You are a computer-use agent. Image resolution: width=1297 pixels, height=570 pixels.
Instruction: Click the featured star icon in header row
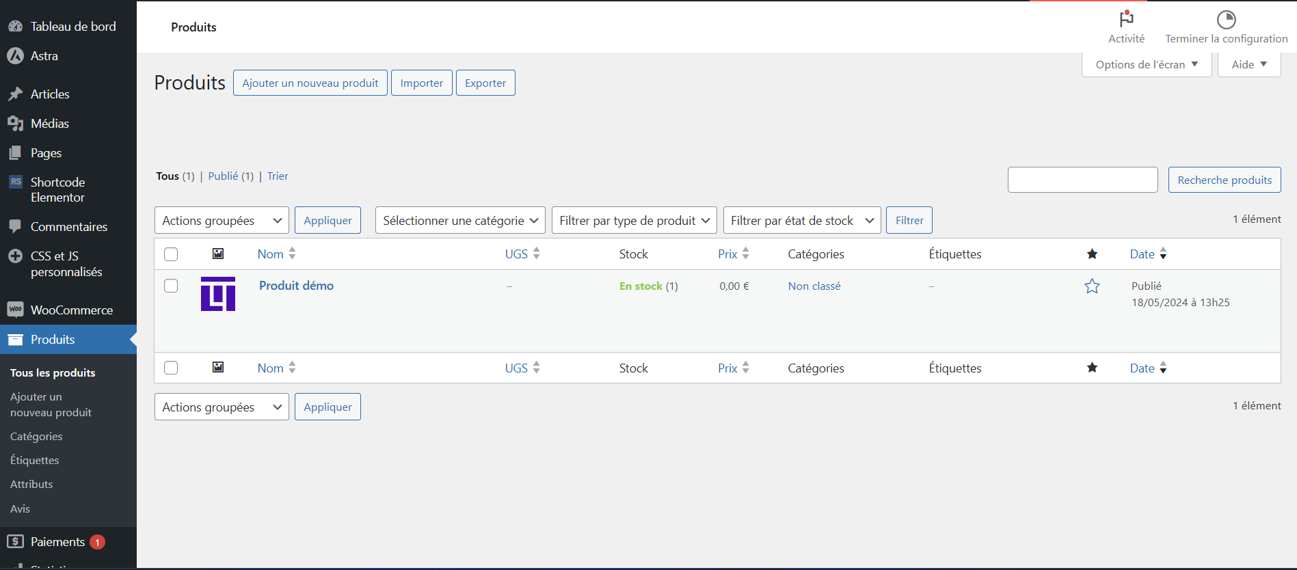(x=1092, y=254)
